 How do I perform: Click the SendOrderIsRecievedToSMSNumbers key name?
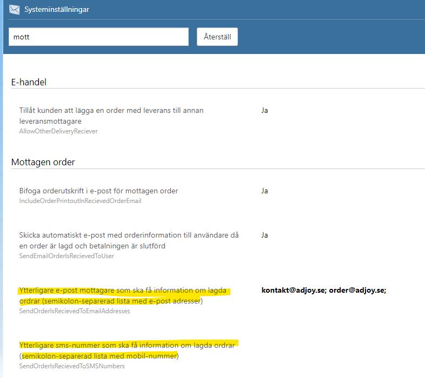click(72, 366)
